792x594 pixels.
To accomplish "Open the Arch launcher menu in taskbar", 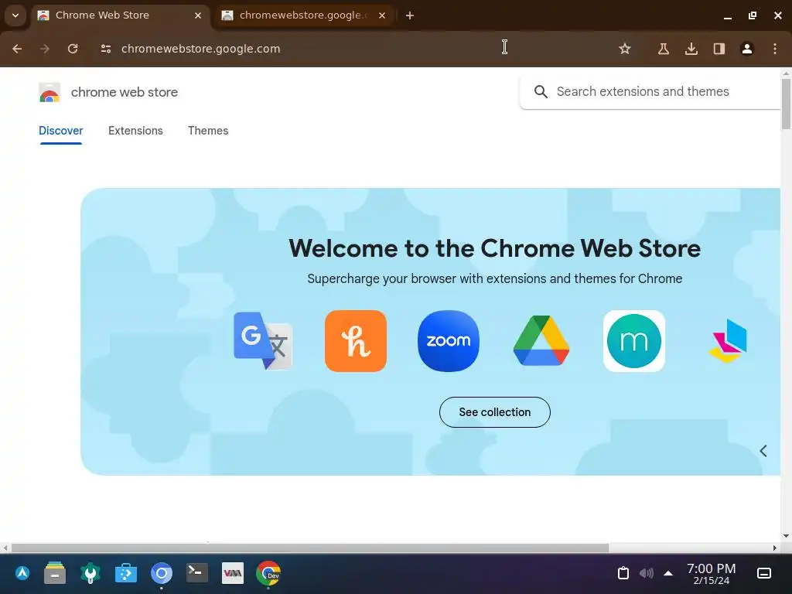I will pyautogui.click(x=22, y=573).
